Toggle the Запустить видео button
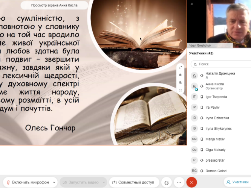 pos(79,182)
